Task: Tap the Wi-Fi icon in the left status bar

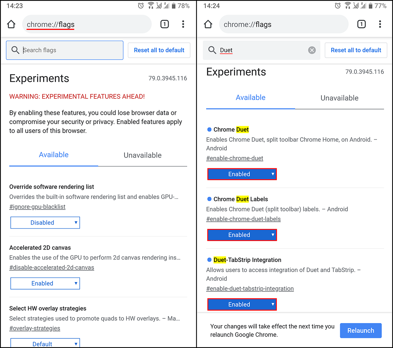Action: [151, 5]
